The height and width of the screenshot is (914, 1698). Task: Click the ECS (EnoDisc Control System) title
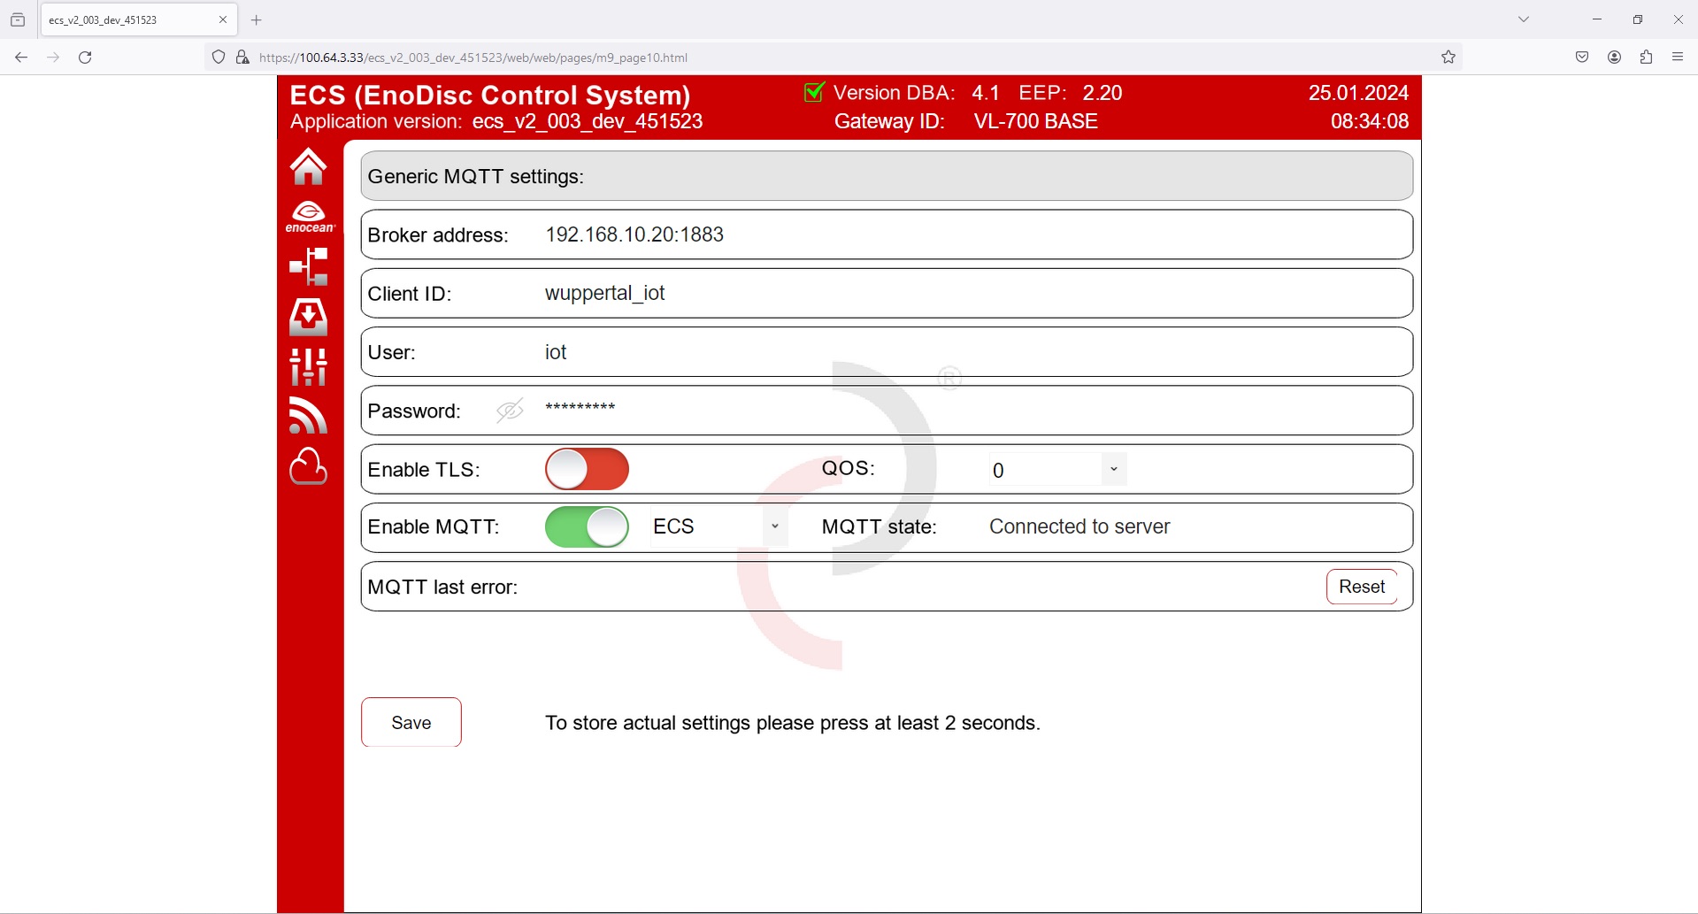point(490,95)
